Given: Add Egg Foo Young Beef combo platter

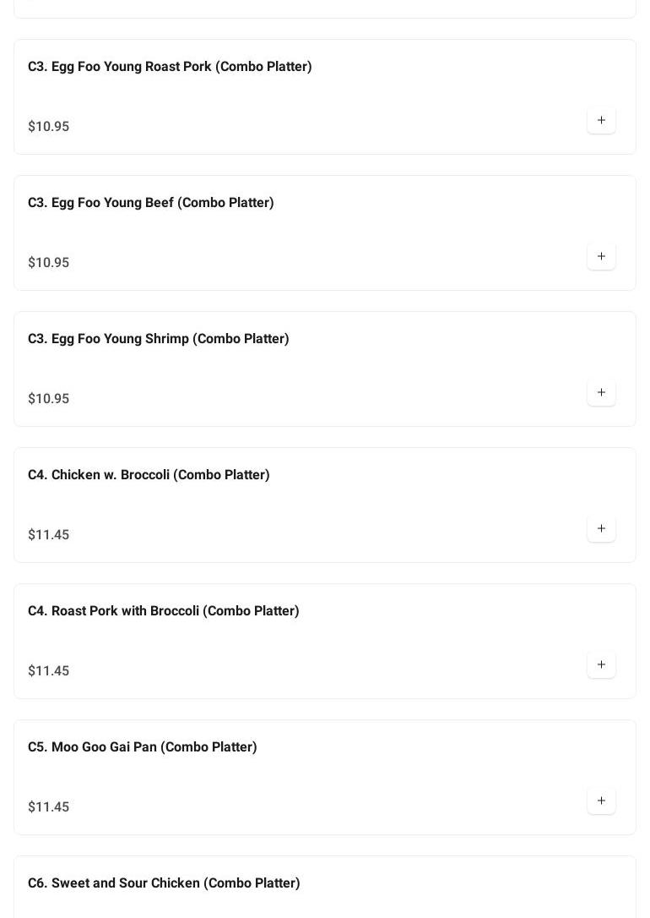Looking at the screenshot, I should point(601,256).
